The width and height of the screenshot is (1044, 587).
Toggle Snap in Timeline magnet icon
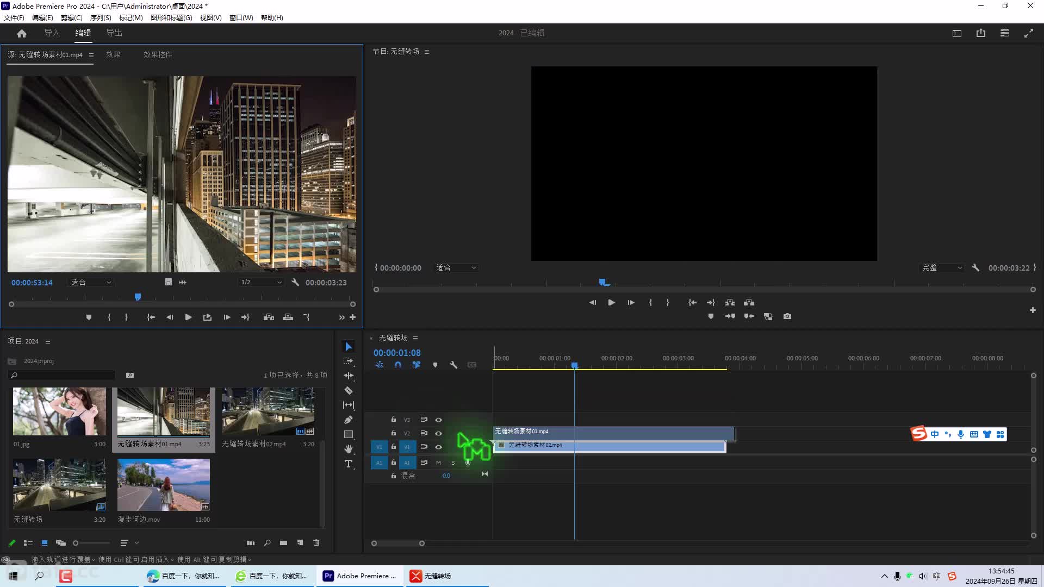[398, 365]
